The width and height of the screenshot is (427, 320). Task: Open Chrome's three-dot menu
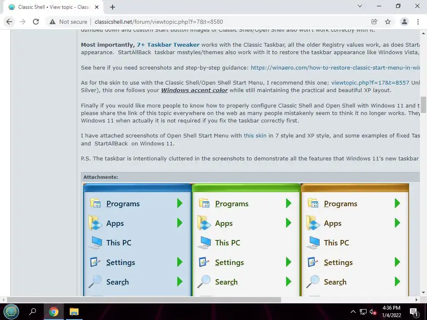418,22
